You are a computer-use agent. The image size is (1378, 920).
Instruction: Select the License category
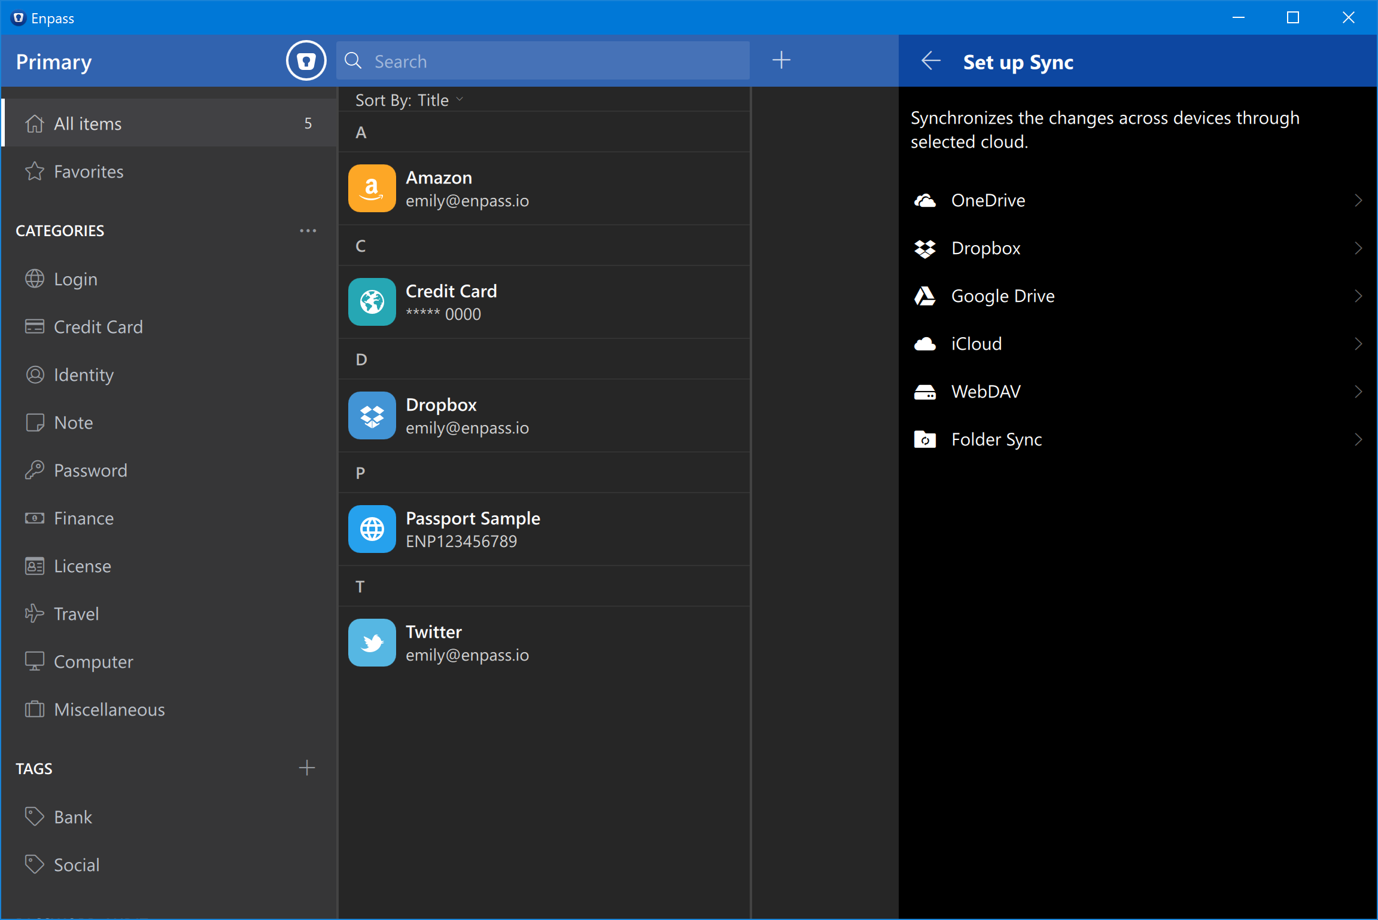coord(169,566)
